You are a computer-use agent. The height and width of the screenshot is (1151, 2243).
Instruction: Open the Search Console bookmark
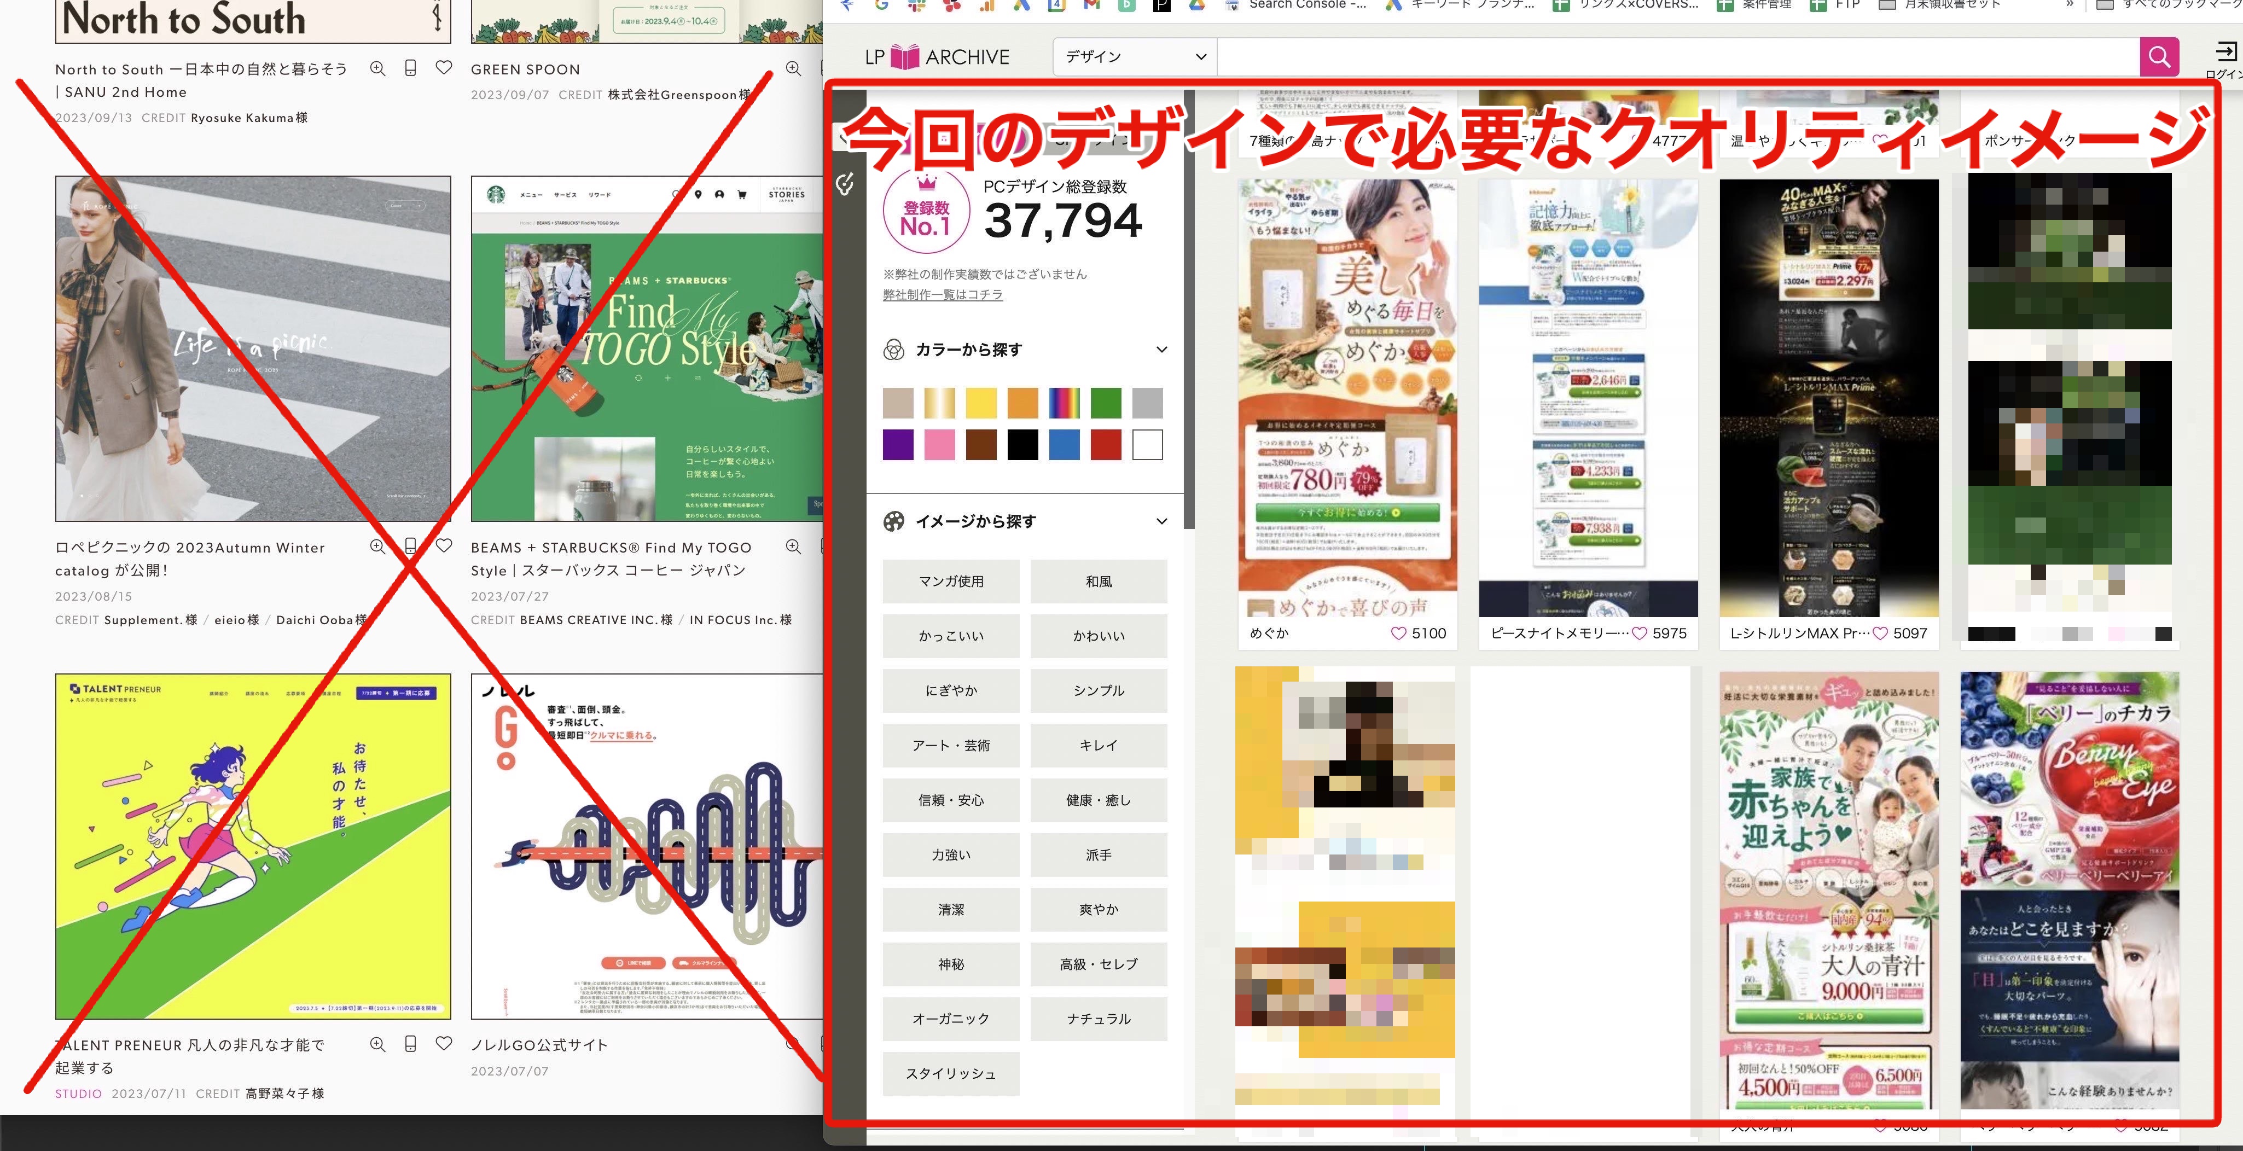pyautogui.click(x=1297, y=5)
